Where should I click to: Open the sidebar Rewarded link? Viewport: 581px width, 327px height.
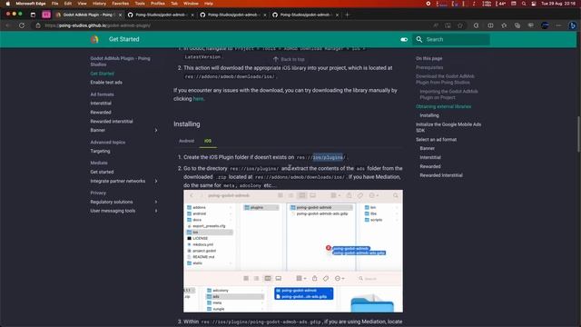[101, 113]
